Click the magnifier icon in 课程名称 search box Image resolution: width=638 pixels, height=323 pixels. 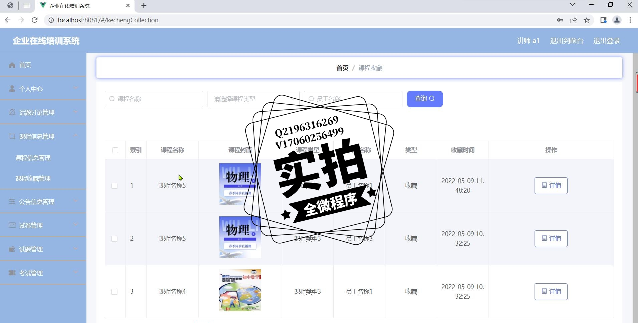[112, 99]
